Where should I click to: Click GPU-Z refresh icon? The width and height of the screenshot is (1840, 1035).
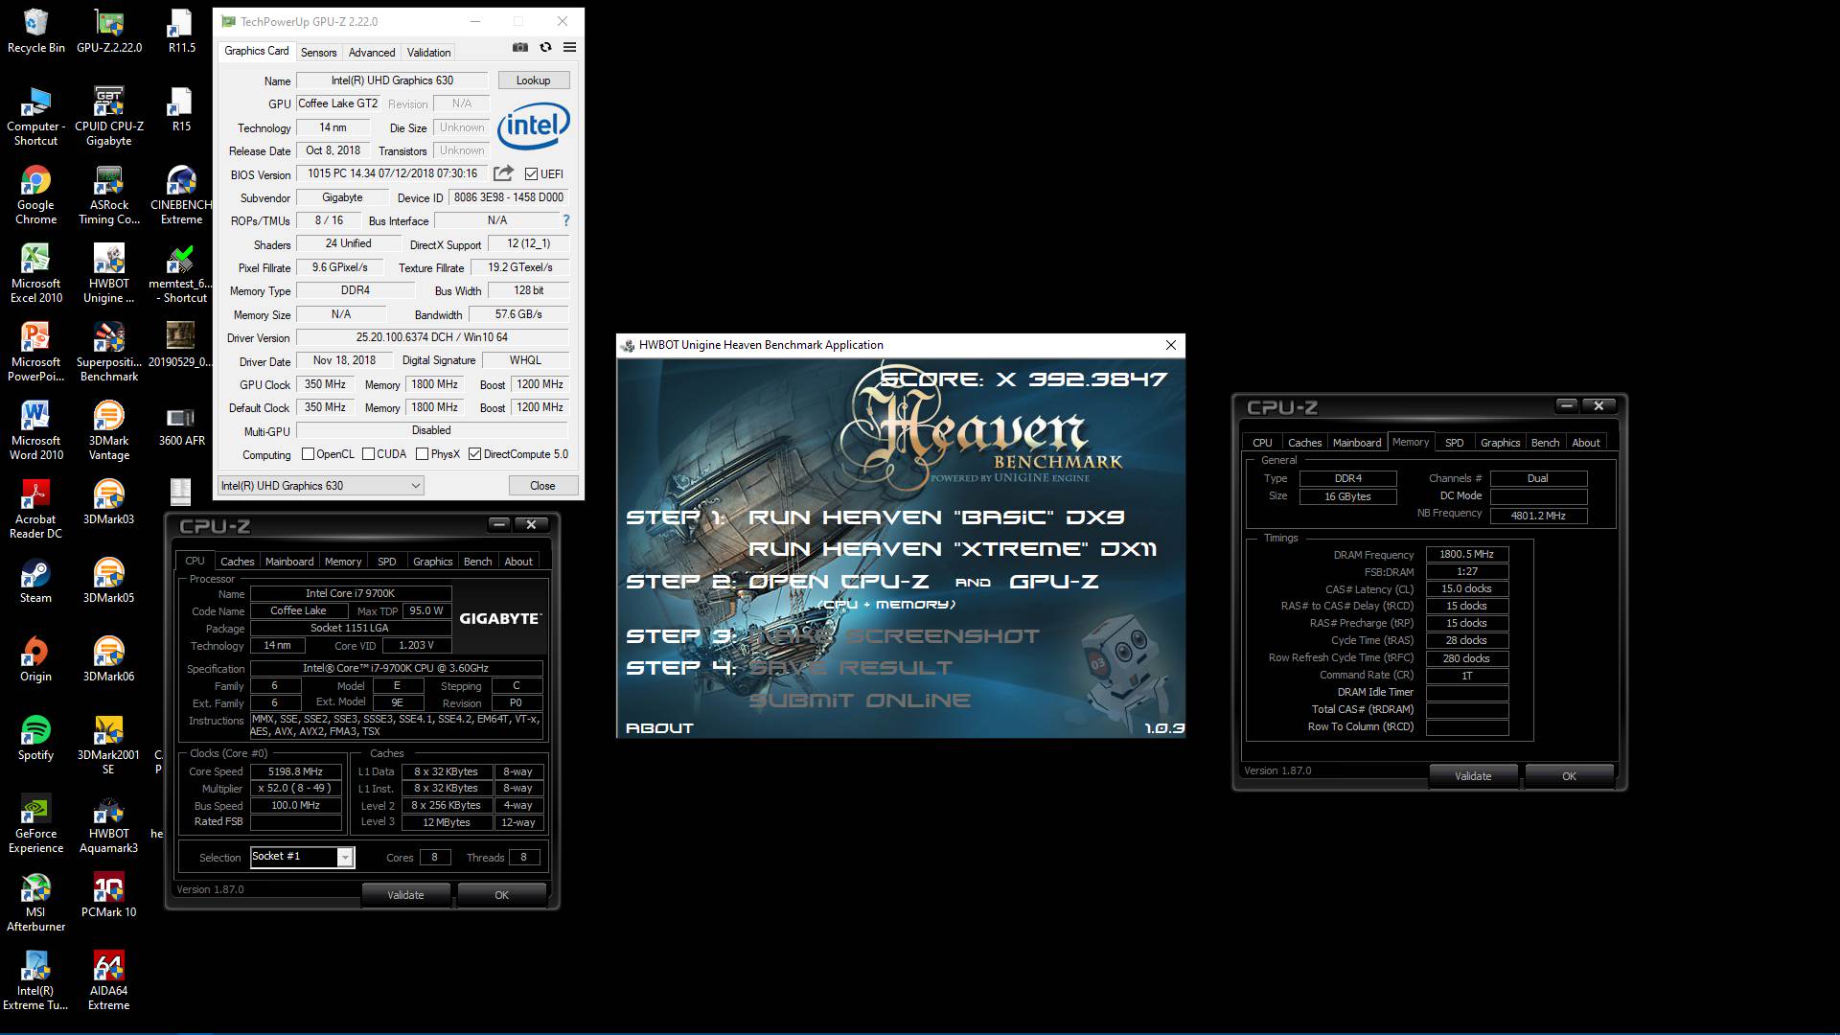[545, 47]
